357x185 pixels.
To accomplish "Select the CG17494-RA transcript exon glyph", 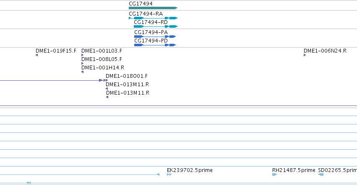I will coord(153,18).
